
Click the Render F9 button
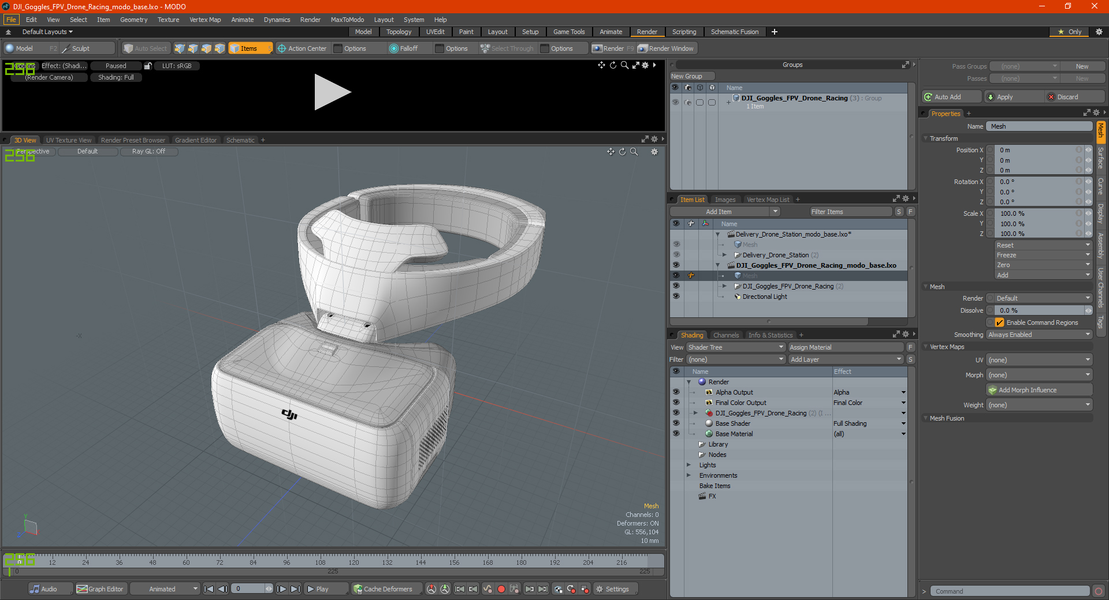pos(613,48)
